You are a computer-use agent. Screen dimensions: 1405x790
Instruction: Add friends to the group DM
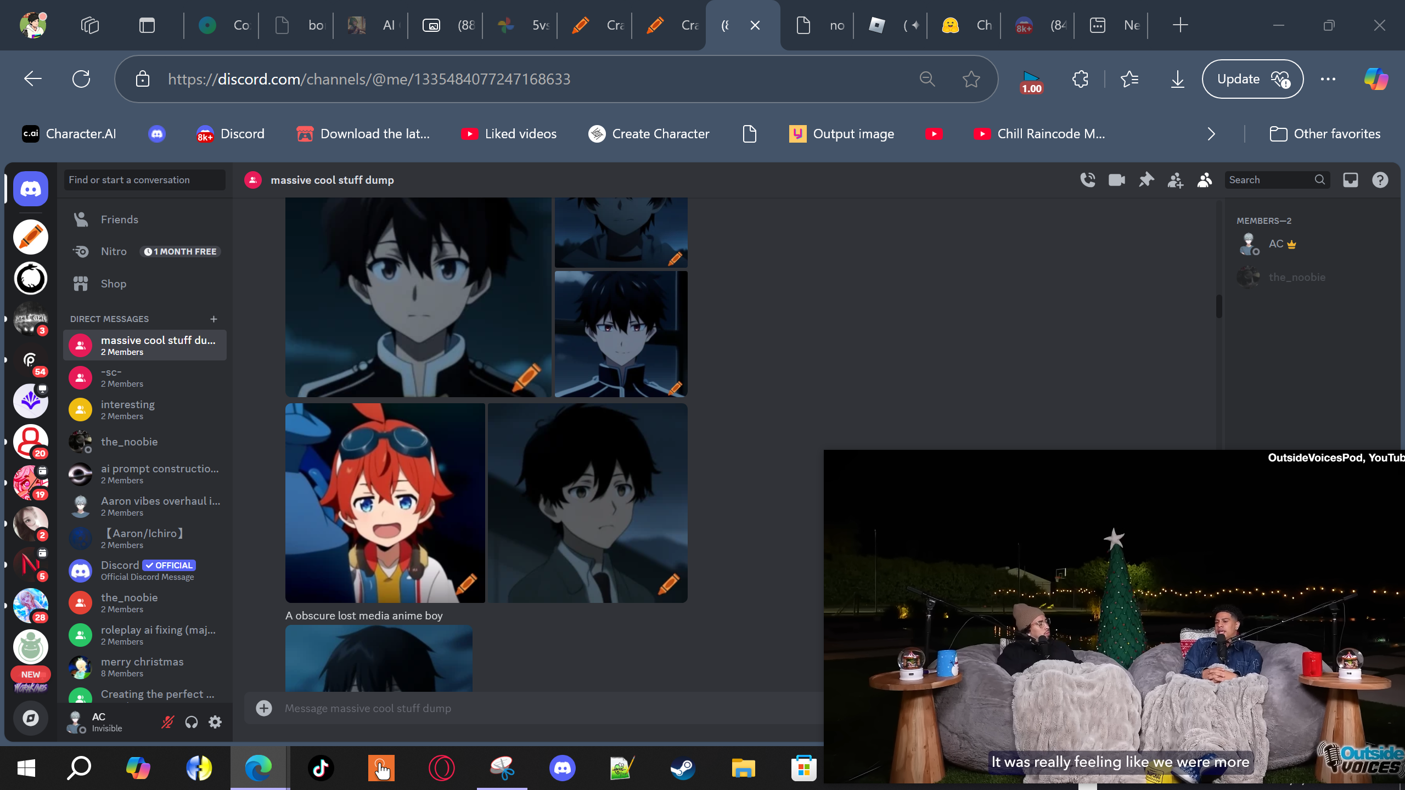tap(1175, 180)
